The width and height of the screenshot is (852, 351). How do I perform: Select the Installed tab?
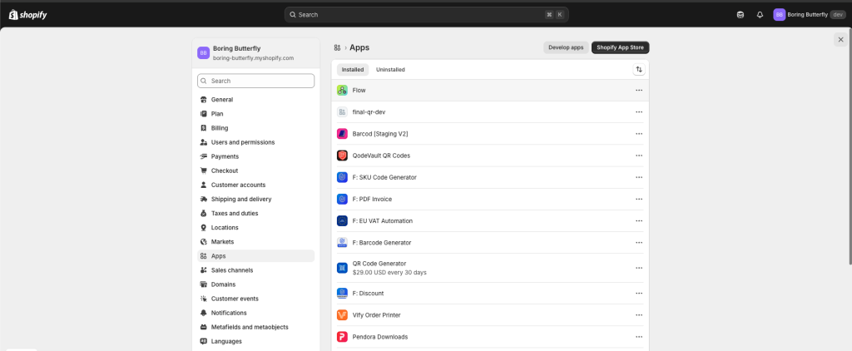353,70
